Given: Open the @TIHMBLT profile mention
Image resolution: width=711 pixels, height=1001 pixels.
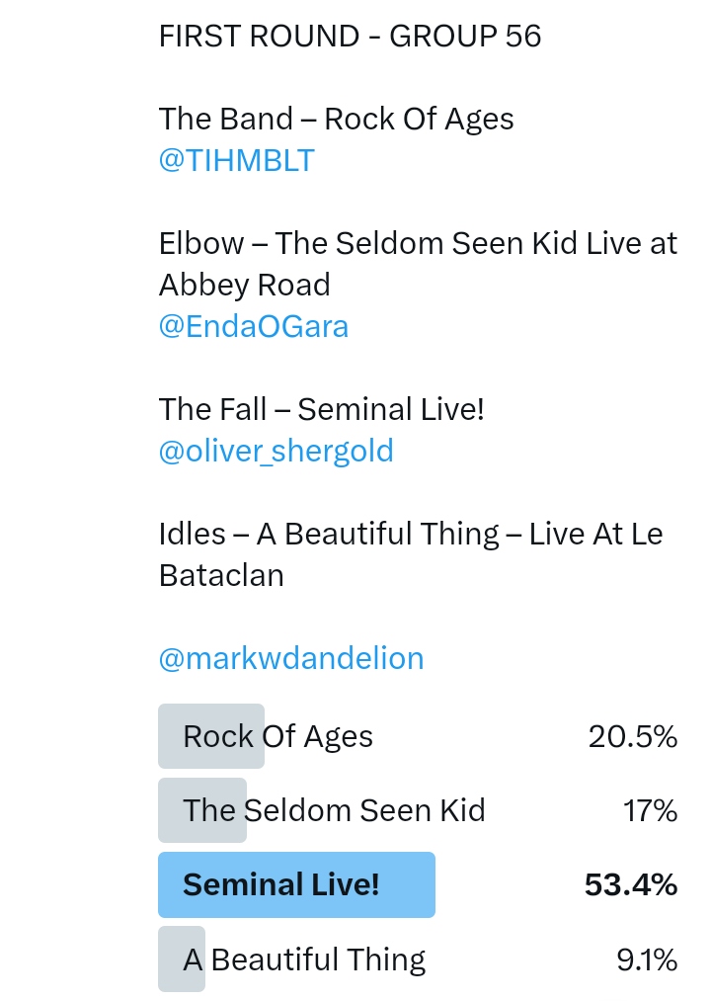Looking at the screenshot, I should click(236, 160).
